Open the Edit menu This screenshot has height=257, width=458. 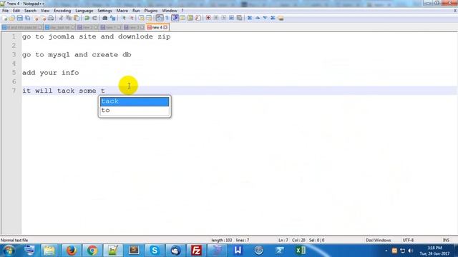pyautogui.click(x=16, y=11)
